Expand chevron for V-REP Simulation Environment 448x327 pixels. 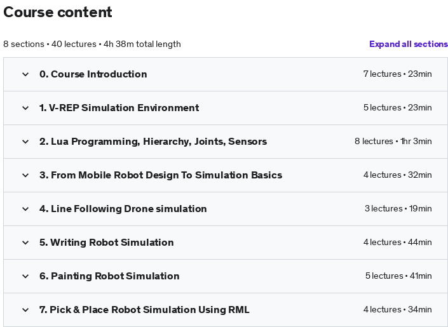pos(25,108)
